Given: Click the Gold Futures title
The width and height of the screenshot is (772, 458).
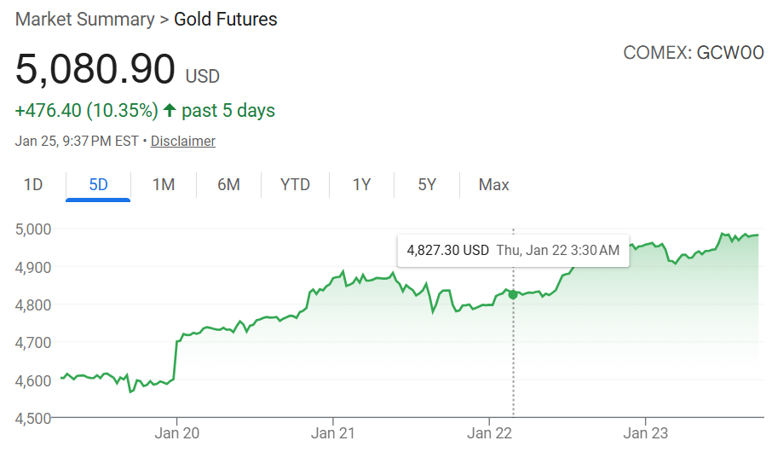Looking at the screenshot, I should click(x=226, y=19).
